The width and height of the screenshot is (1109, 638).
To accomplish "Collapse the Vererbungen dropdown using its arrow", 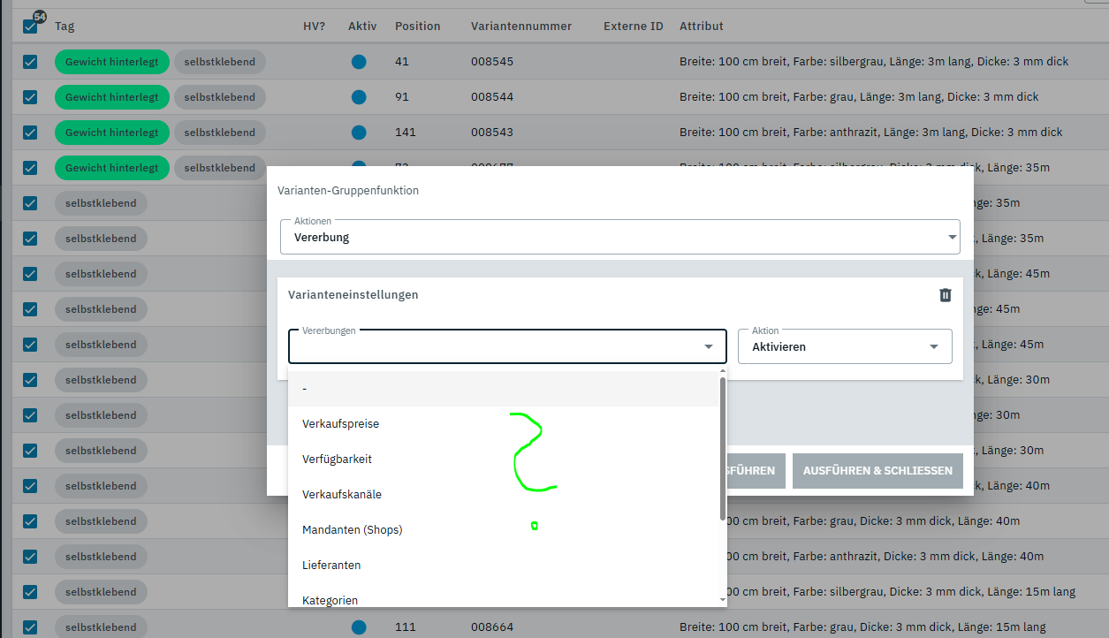I will pos(708,346).
